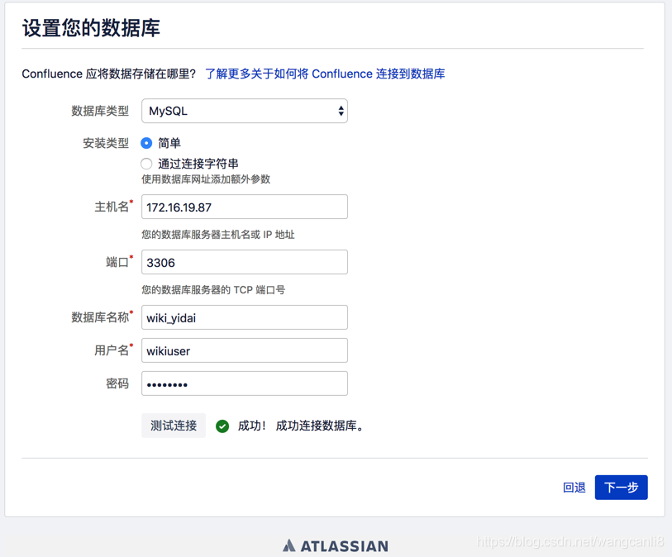The width and height of the screenshot is (672, 557).
Task: Click the 使用数据库网址添加额外参数 hint text
Action: (206, 179)
